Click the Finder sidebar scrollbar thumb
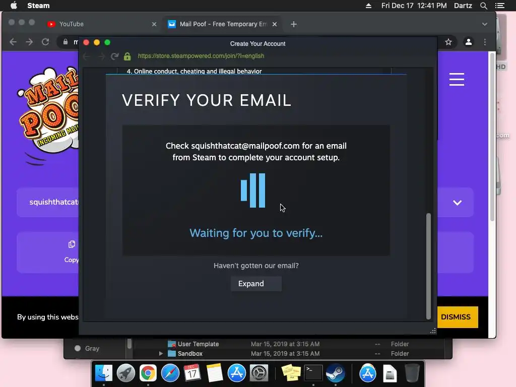The image size is (516, 387). coord(130,344)
